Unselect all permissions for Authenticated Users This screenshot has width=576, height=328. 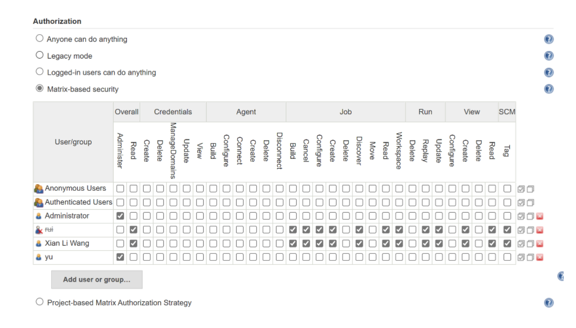530,203
